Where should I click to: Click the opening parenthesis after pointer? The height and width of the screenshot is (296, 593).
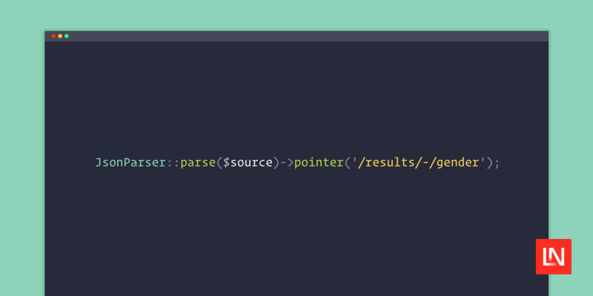(x=347, y=162)
